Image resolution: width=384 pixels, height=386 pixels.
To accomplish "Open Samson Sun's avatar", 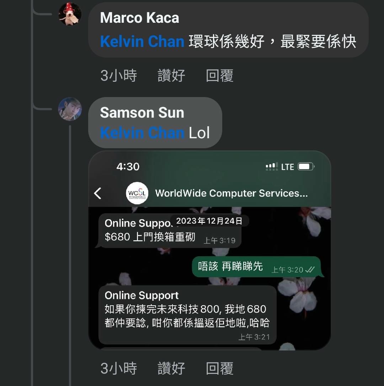I will pyautogui.click(x=70, y=109).
